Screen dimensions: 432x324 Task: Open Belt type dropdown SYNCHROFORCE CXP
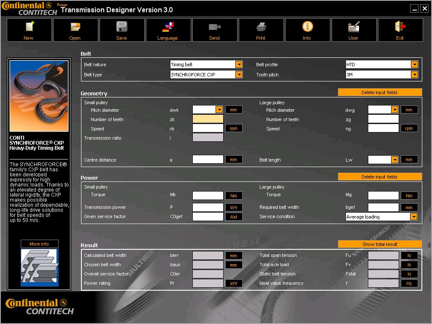239,75
